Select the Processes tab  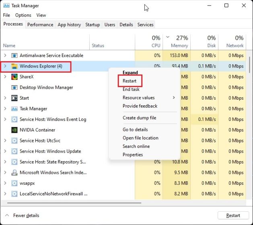[13, 24]
